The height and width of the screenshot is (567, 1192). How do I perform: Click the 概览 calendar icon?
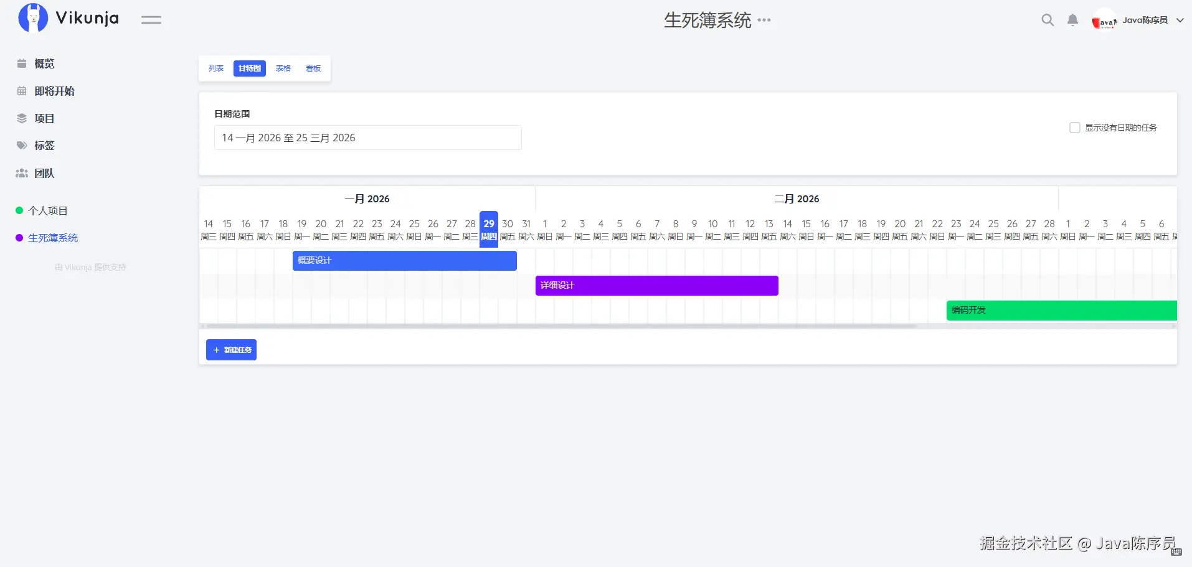tap(22, 63)
